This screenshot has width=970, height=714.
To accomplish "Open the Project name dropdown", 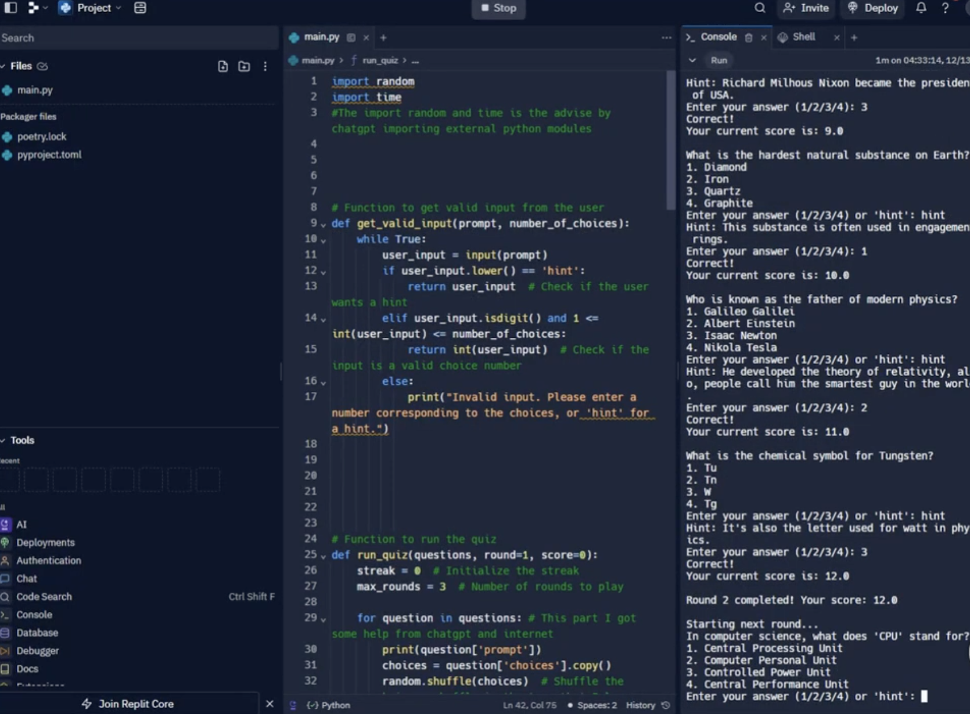I will point(90,8).
